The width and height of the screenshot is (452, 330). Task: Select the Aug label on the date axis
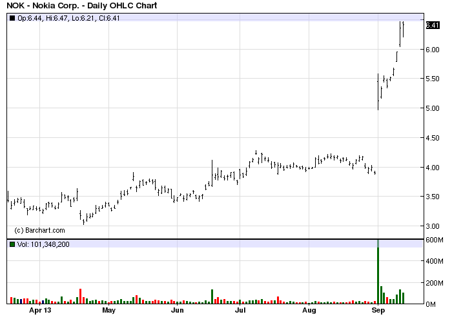click(x=309, y=311)
